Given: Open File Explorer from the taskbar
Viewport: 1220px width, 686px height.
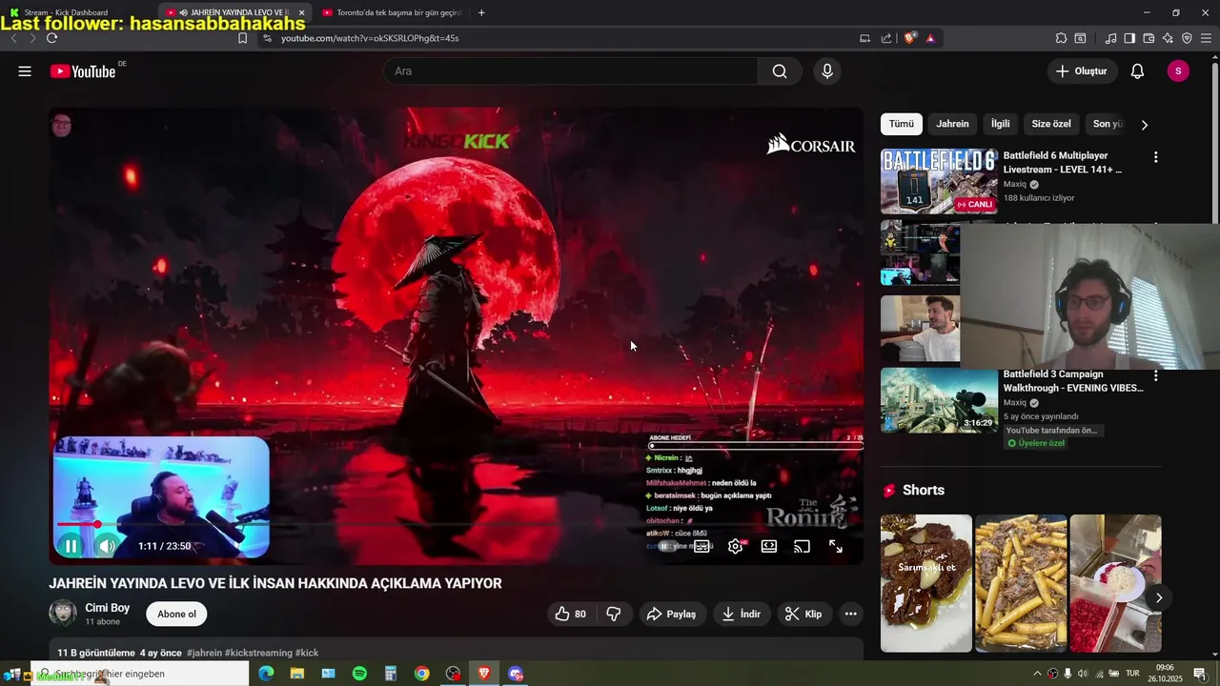Looking at the screenshot, I should [x=297, y=674].
